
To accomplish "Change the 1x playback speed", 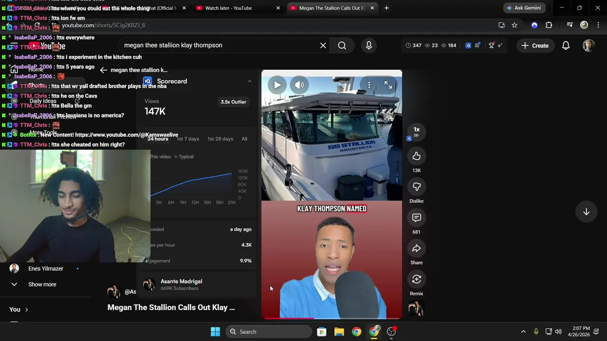I will (x=416, y=132).
